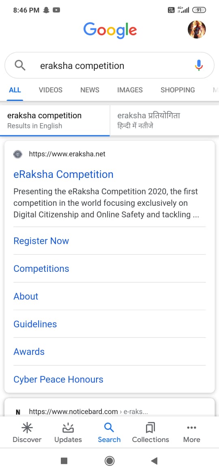This screenshot has width=219, height=474.
Task: Open the Cyber Peace Honours sitelink
Action: (58, 379)
